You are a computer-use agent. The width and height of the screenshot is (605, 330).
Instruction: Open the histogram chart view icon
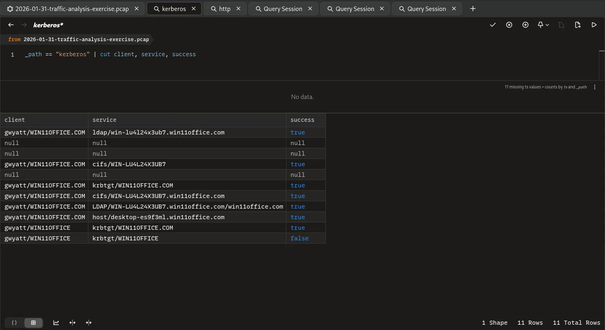pyautogui.click(x=56, y=323)
